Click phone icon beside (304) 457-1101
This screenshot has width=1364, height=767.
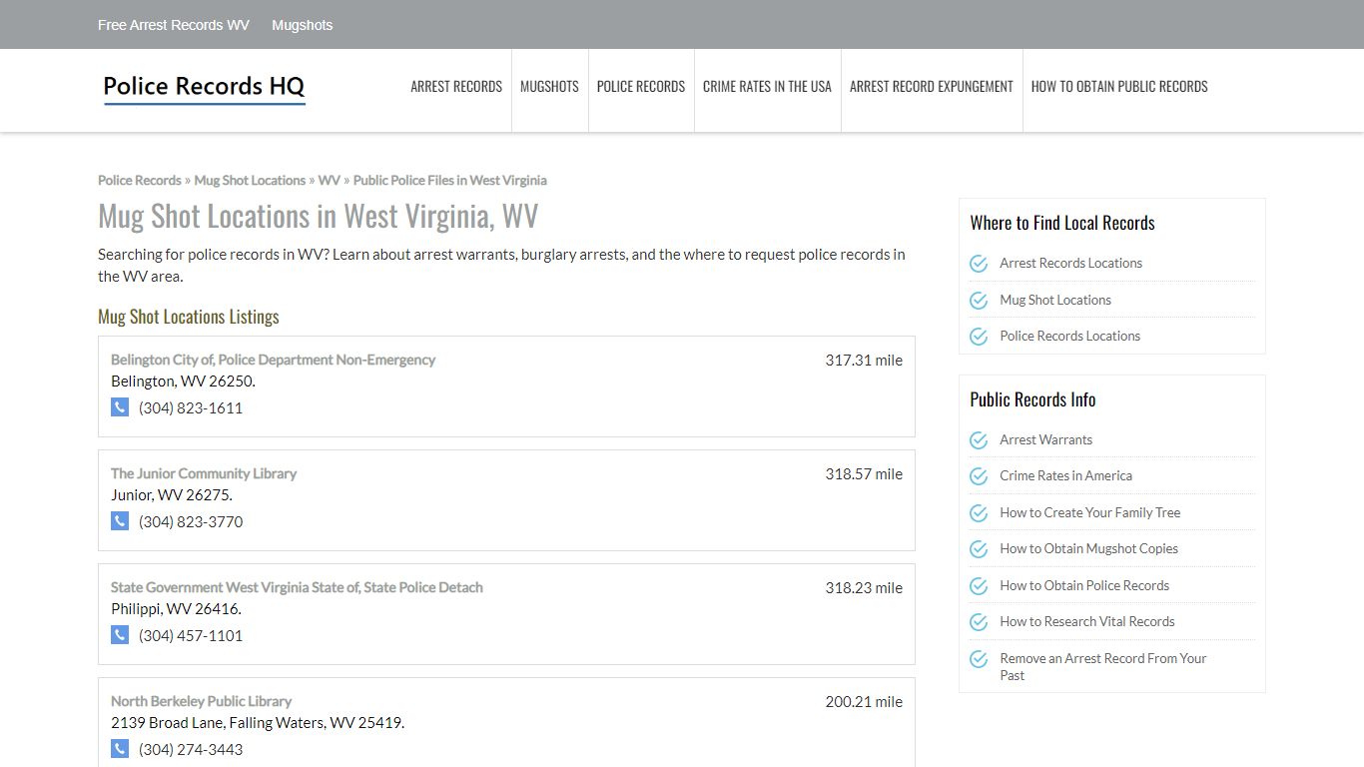pos(120,635)
